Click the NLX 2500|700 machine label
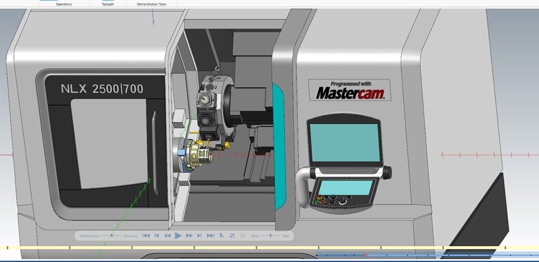This screenshot has height=262, width=539. [x=102, y=89]
